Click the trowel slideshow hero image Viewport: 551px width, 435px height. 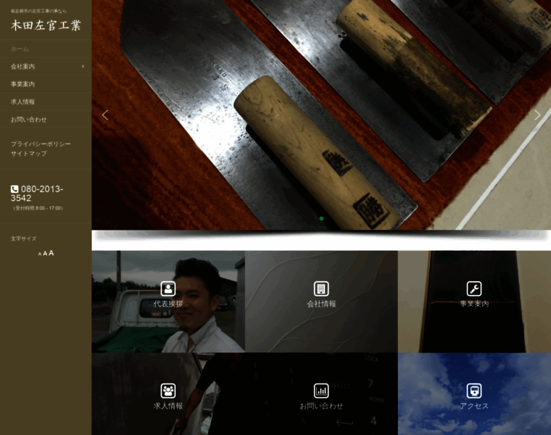coord(321,115)
